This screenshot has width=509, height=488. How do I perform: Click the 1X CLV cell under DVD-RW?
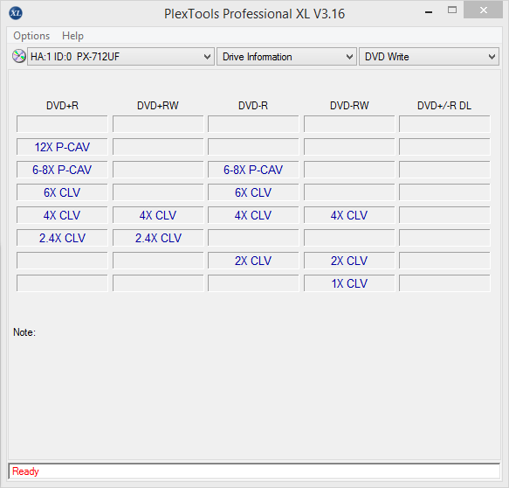[x=349, y=283]
